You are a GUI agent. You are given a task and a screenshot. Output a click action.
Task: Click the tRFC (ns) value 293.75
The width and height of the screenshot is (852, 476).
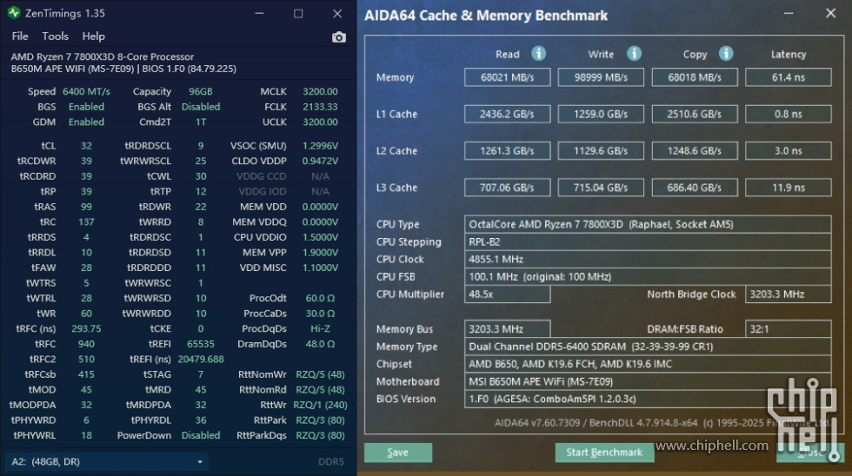point(86,328)
